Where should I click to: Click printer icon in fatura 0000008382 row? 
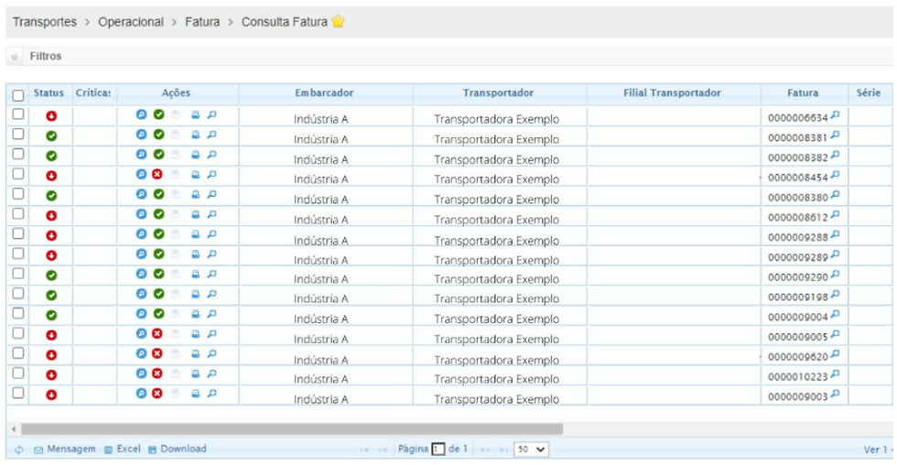coord(195,155)
